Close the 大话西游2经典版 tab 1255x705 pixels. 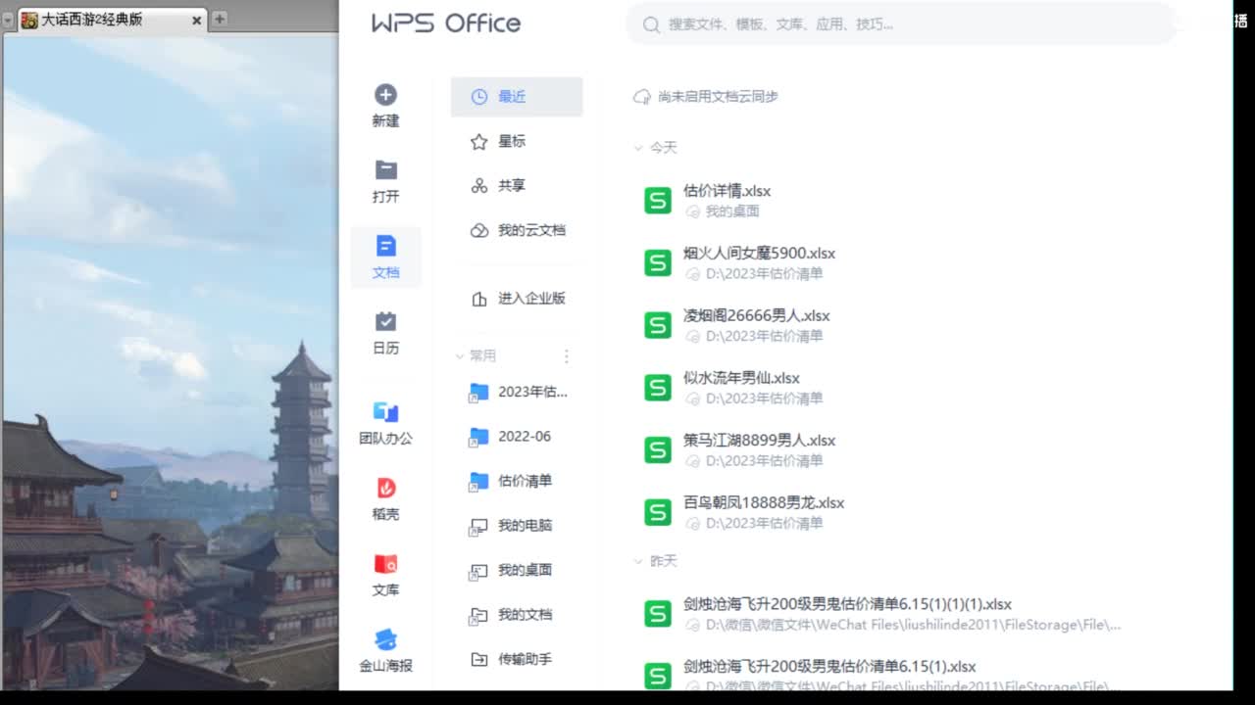coord(197,20)
